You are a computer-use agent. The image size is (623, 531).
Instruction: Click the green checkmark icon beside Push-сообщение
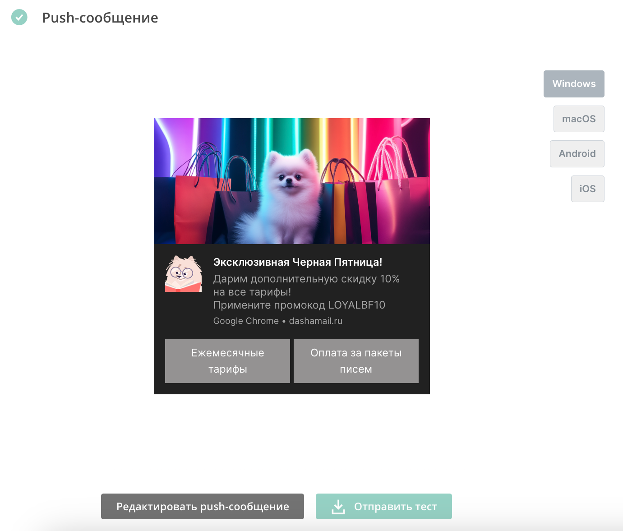point(19,17)
